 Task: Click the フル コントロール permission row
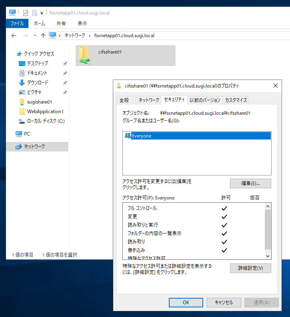194,208
